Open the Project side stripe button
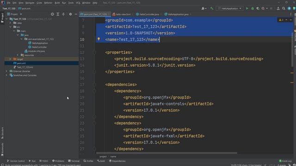Screen dimensions: 296x166 pyautogui.click(x=2, y=18)
